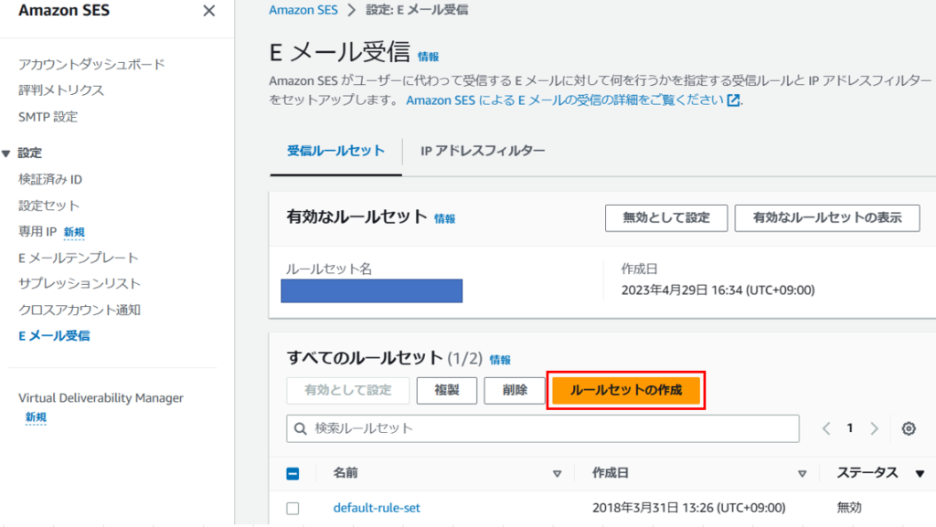Viewport: 936px width, 527px height.
Task: Switch to IP アドレスフィルター tab
Action: 483,151
